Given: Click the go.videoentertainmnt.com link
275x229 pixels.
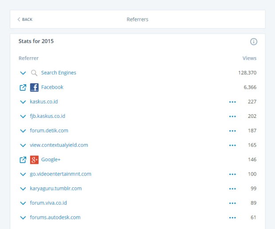Looking at the screenshot, I should click(x=60, y=174).
